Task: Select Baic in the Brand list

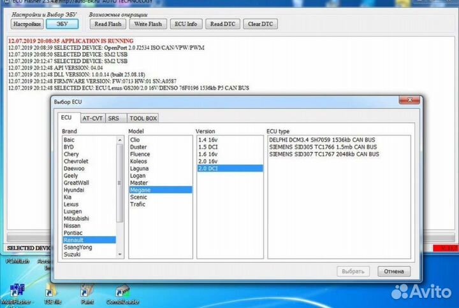Action: point(89,140)
